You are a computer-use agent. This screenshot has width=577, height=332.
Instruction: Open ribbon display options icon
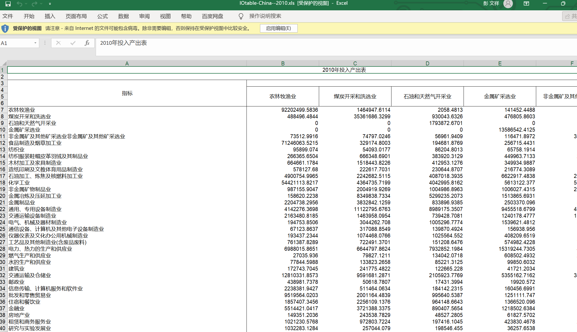tap(526, 4)
